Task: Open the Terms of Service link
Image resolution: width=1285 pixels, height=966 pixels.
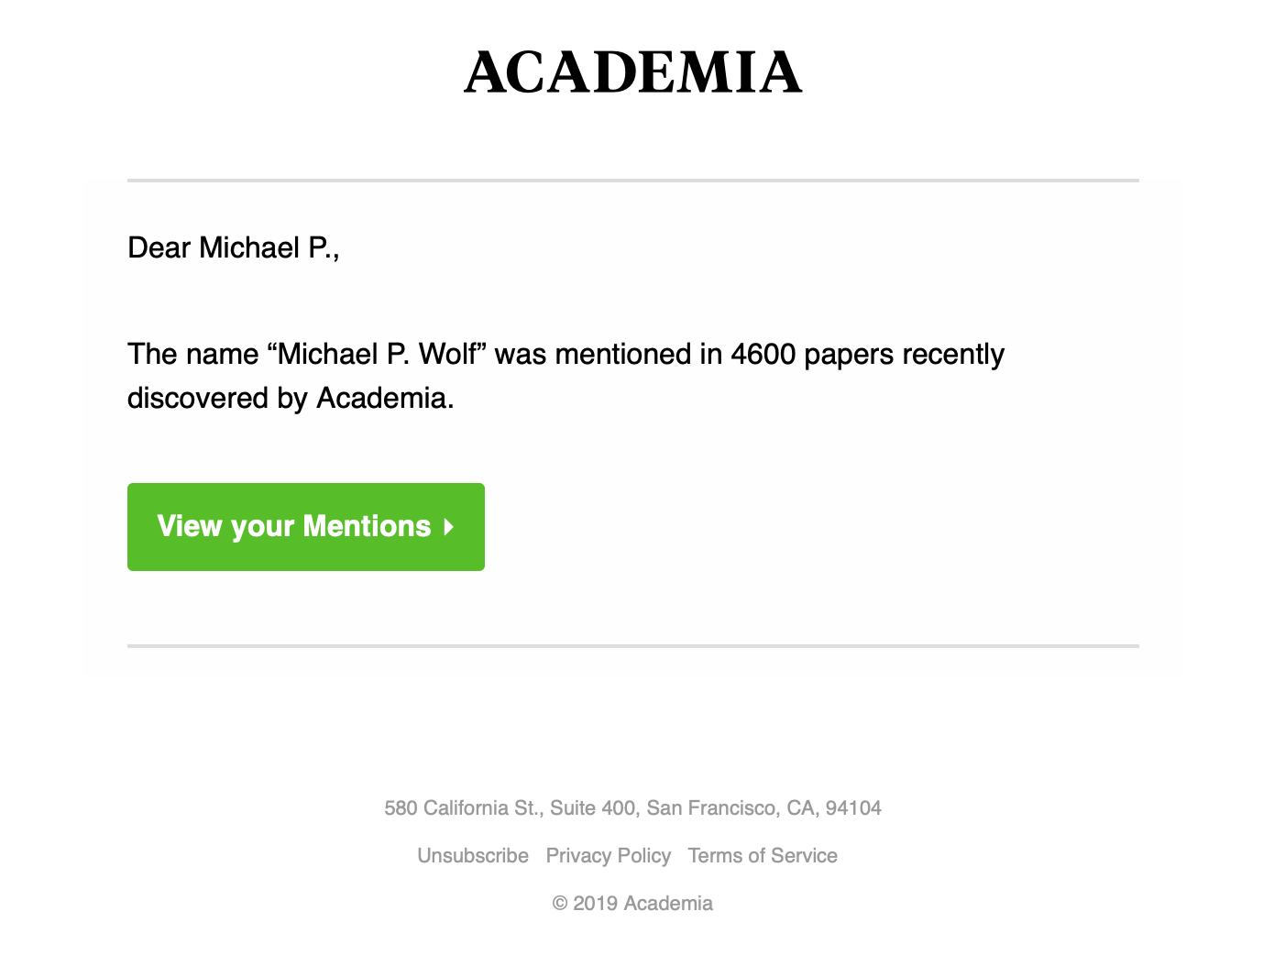Action: (x=763, y=855)
